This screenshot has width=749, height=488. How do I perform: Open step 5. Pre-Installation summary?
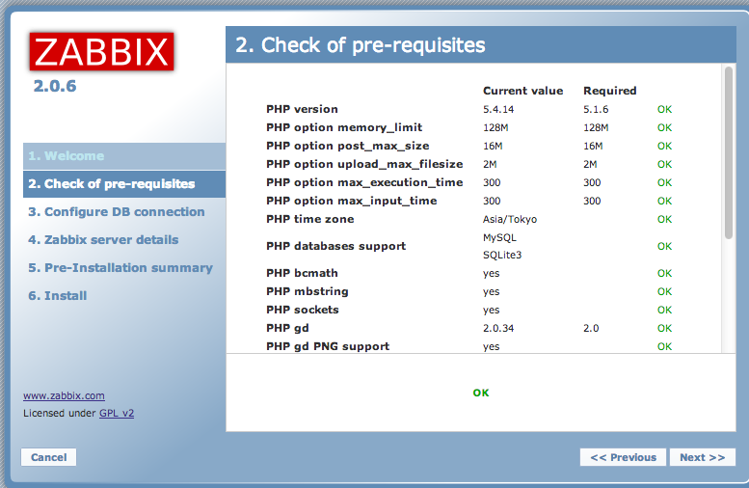(x=120, y=268)
